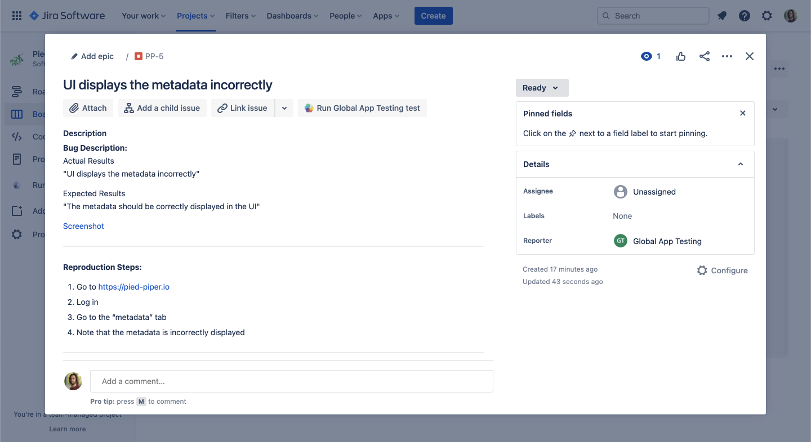Collapse the Details section
This screenshot has width=811, height=442.
741,164
